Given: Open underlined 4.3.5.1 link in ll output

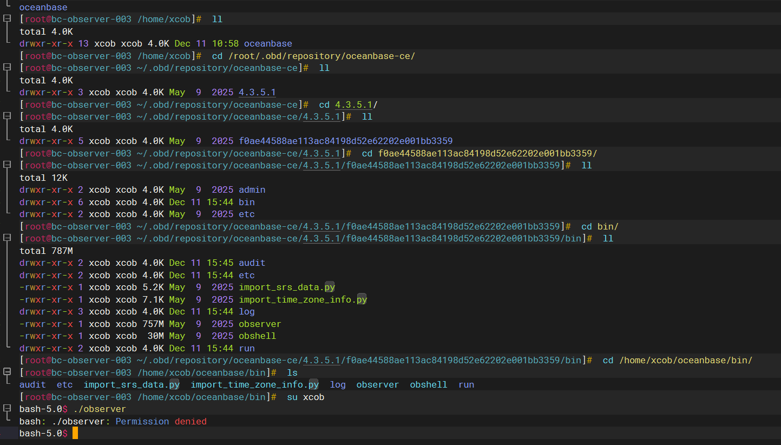Looking at the screenshot, I should point(257,93).
